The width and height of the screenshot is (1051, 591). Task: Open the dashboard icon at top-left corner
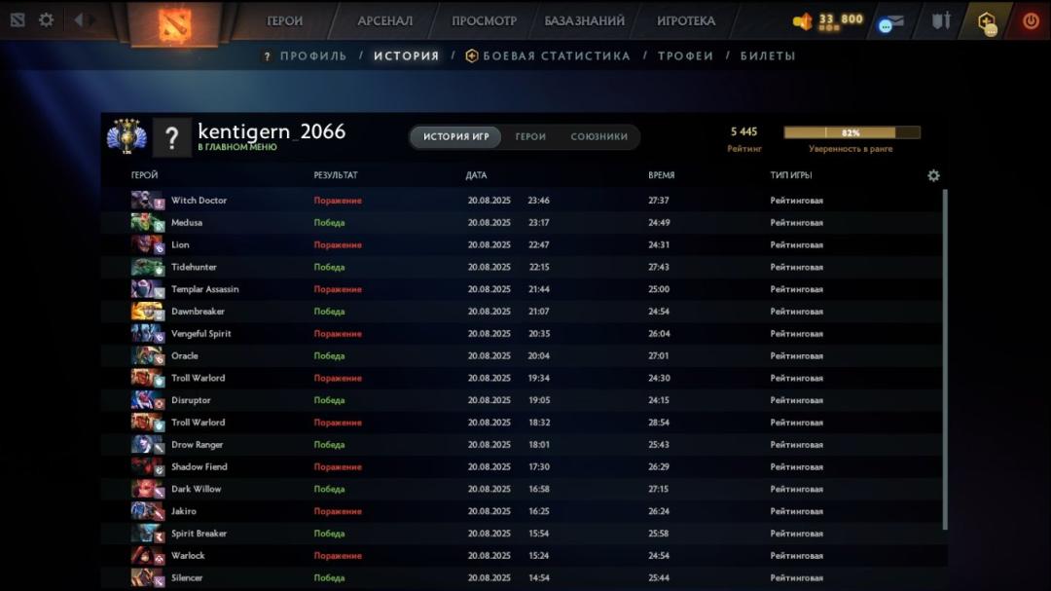coord(18,20)
